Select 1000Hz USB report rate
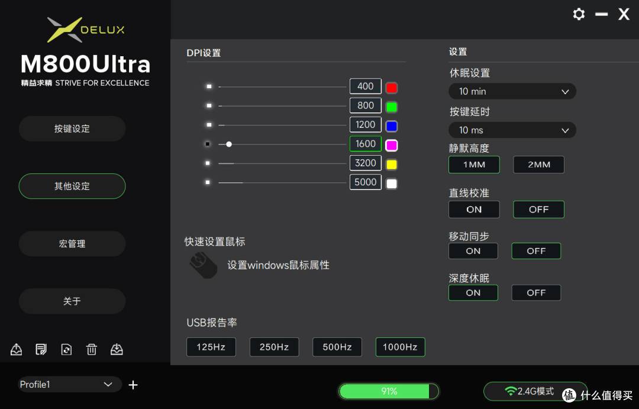 coord(400,347)
